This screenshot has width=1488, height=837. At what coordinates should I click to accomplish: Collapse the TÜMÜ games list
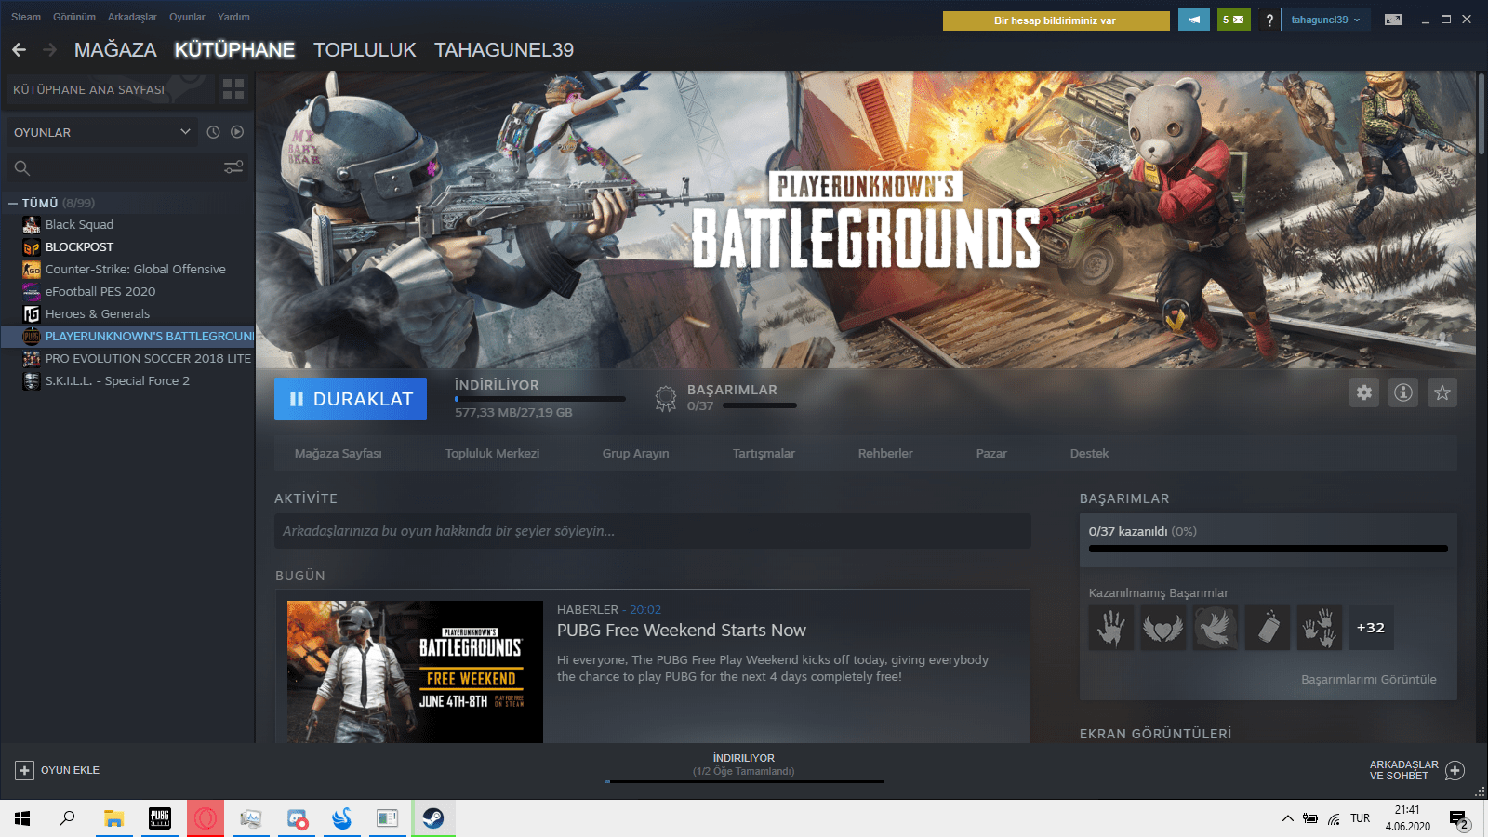coord(13,203)
